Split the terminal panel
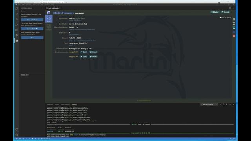251x141 pixels. [224, 105]
